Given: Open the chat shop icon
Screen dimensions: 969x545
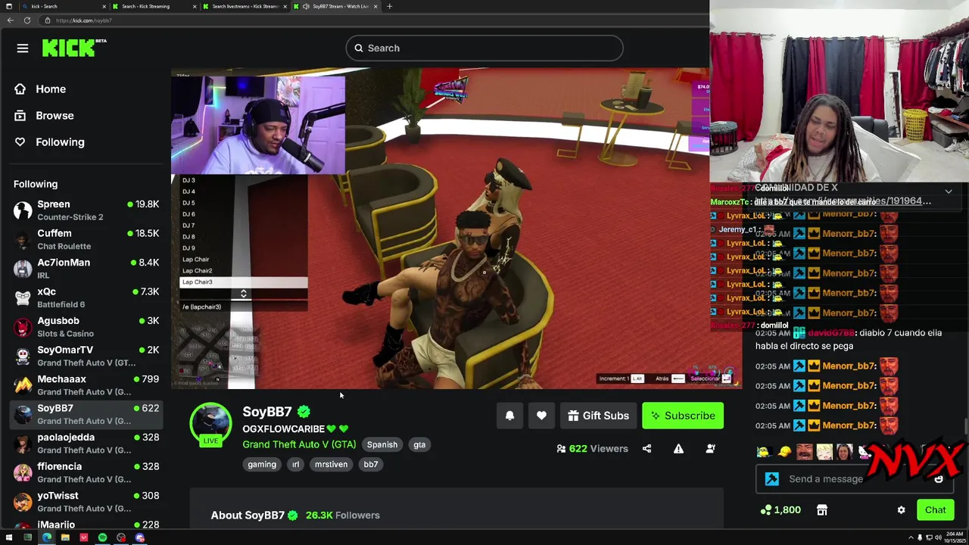Looking at the screenshot, I should [x=821, y=510].
